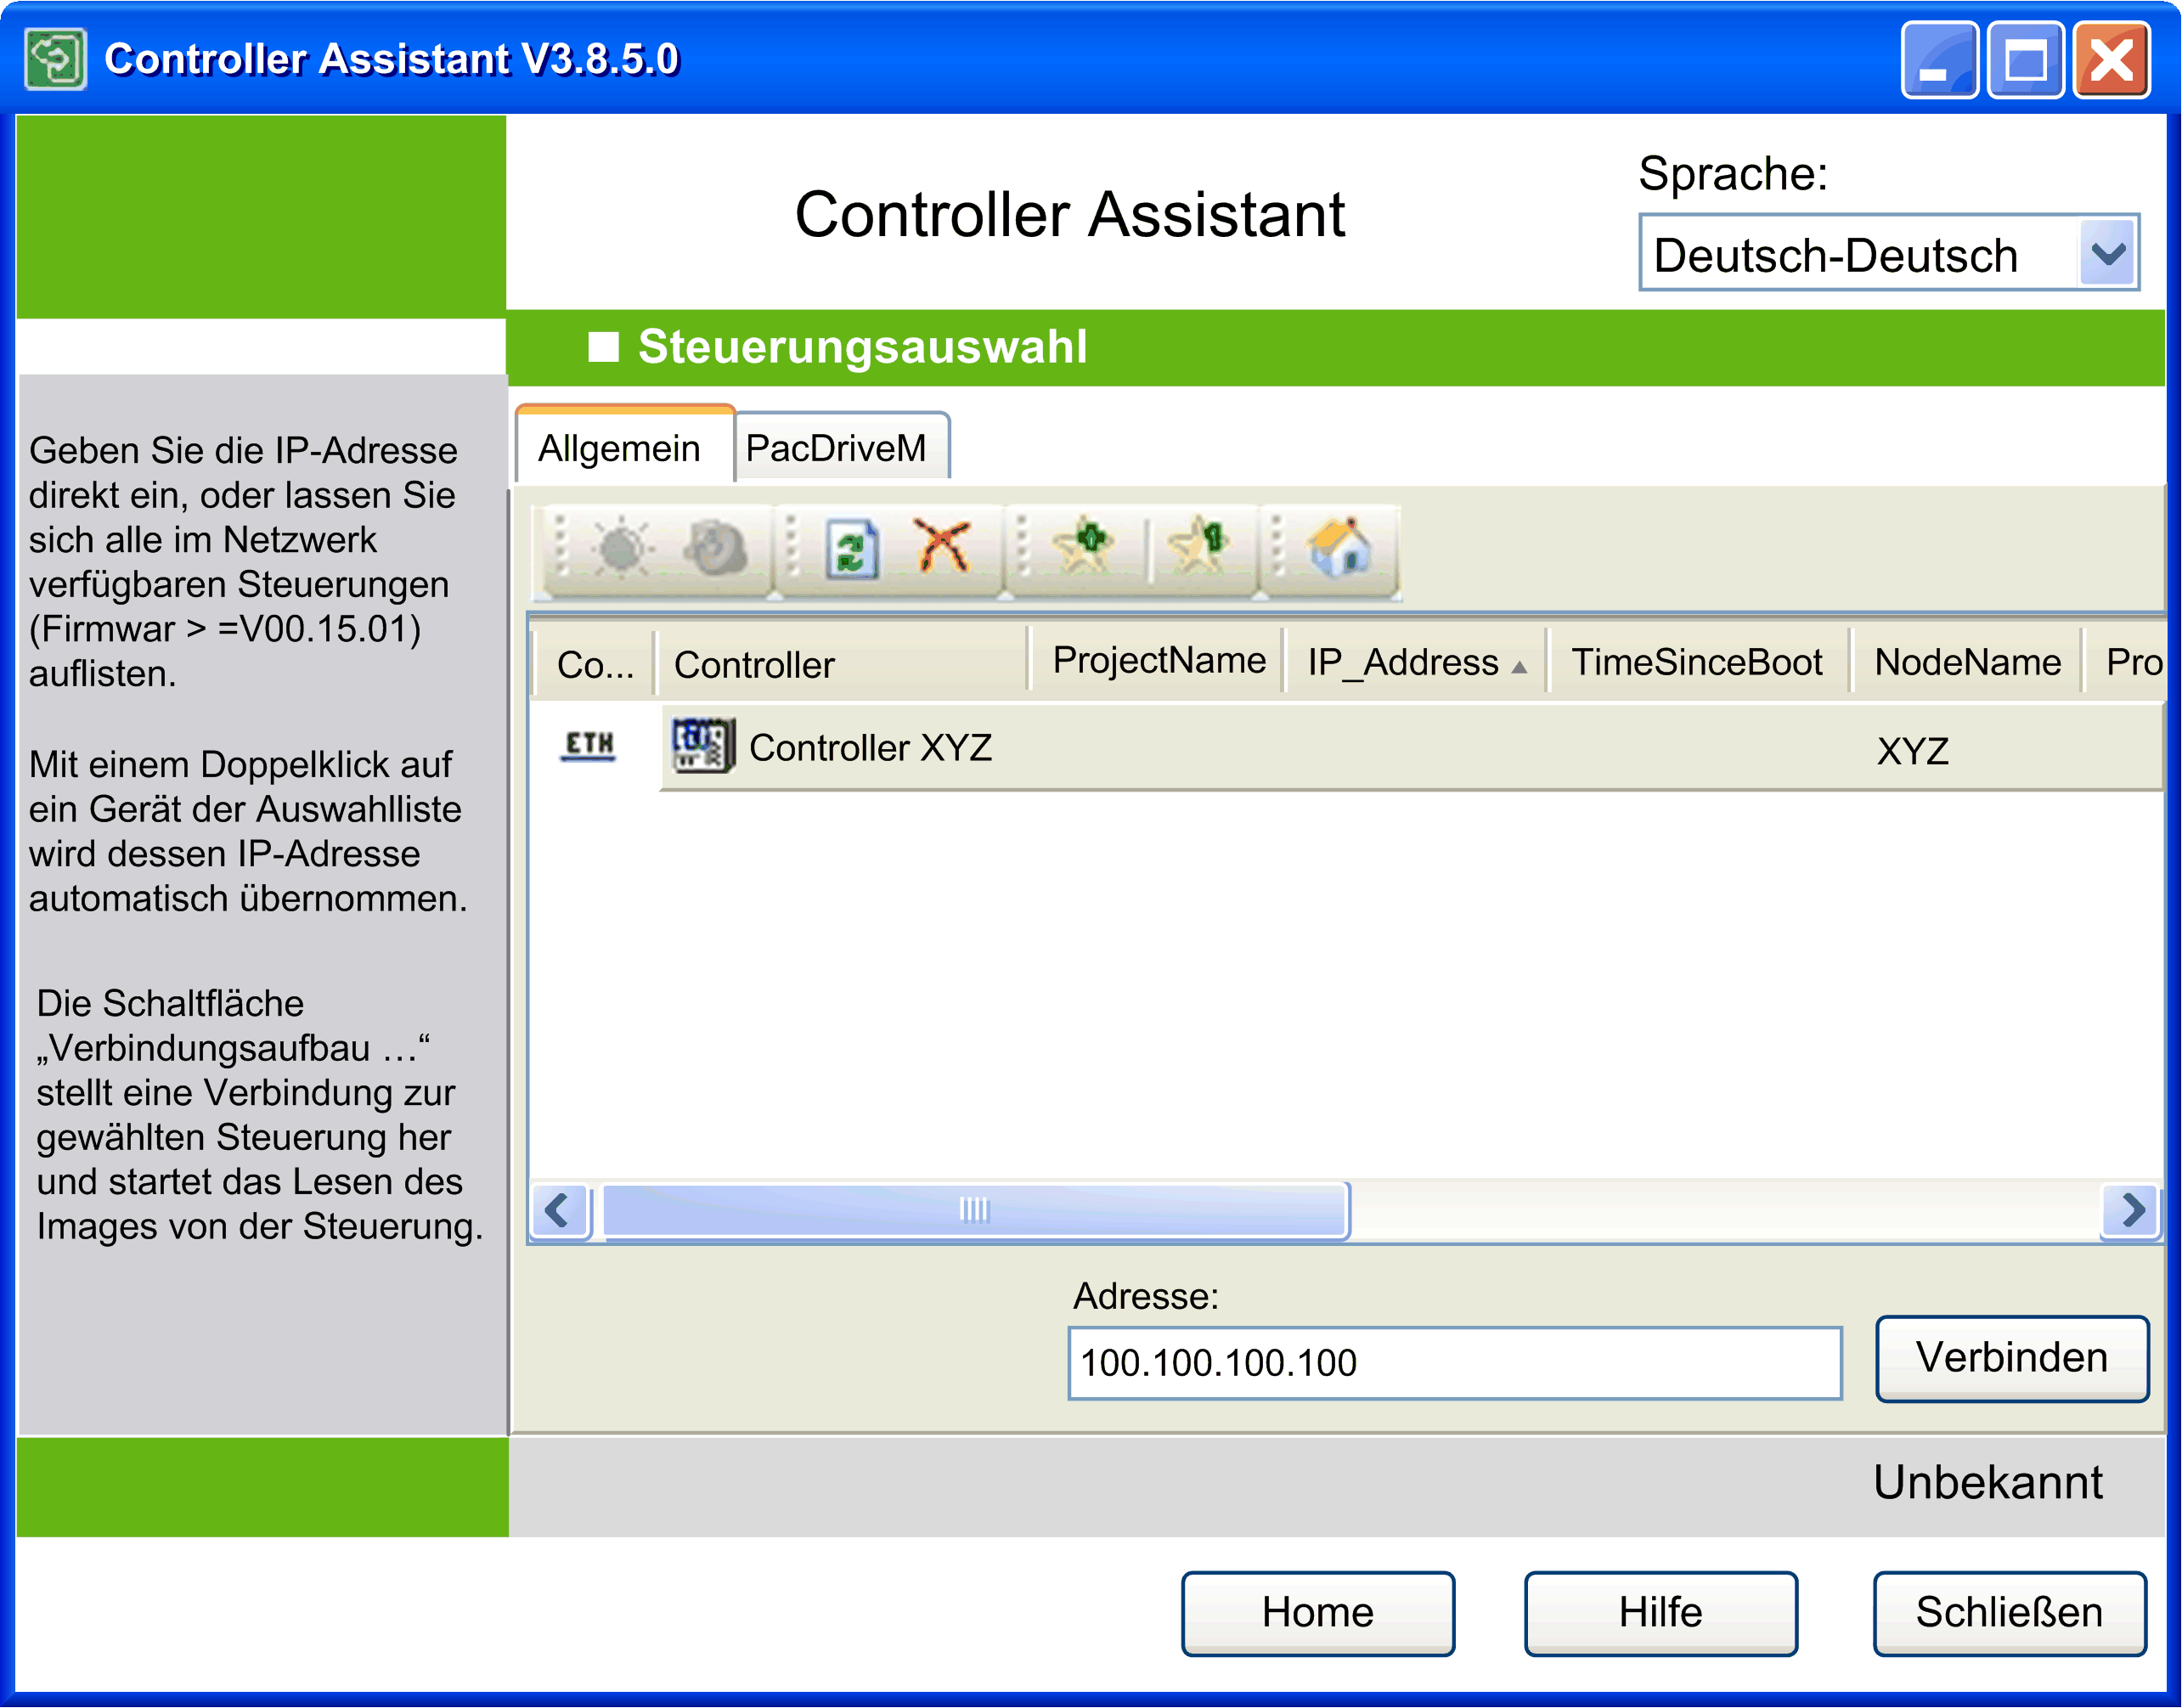Image resolution: width=2182 pixels, height=1708 pixels.
Task: Click the horizontal scrollbar thumb
Action: click(x=975, y=1210)
